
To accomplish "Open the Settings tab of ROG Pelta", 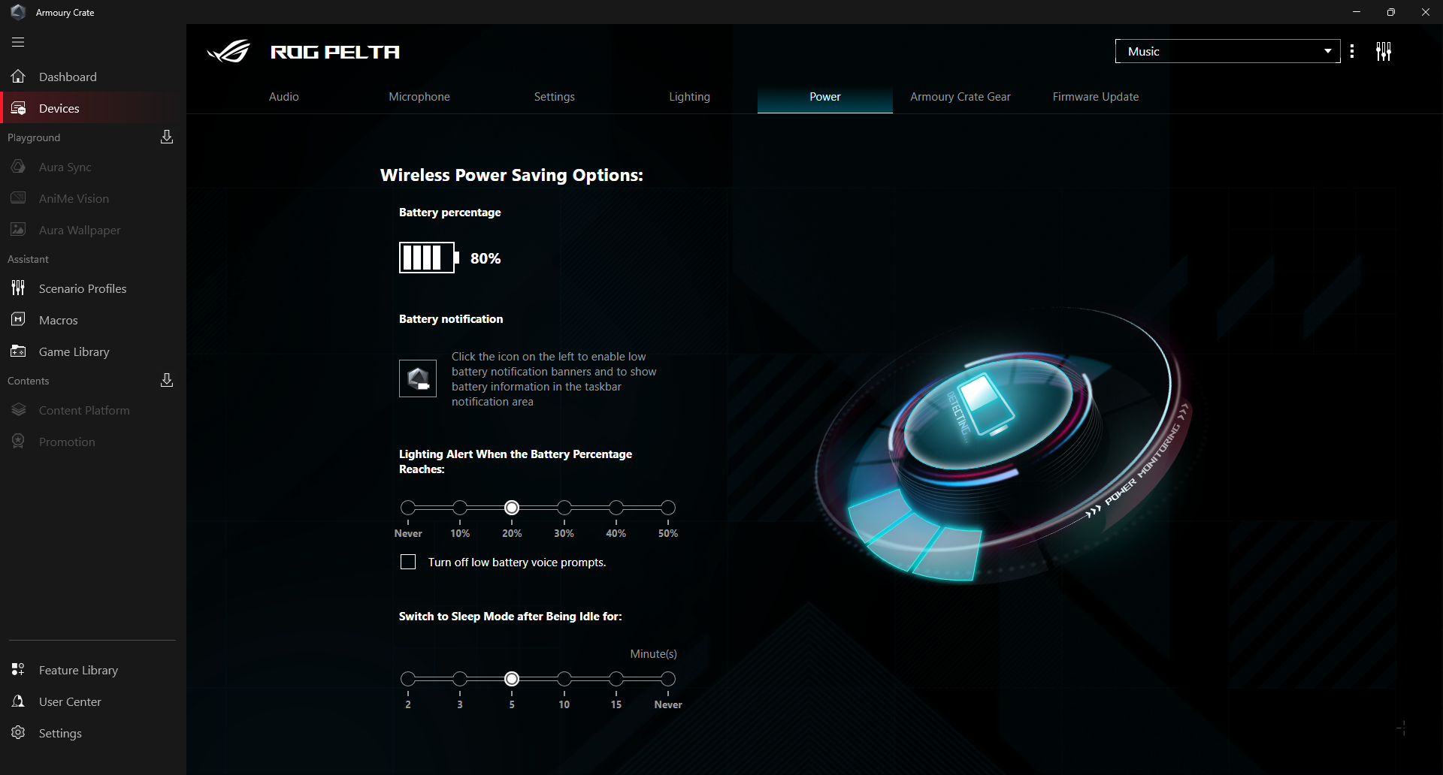I will 555,97.
